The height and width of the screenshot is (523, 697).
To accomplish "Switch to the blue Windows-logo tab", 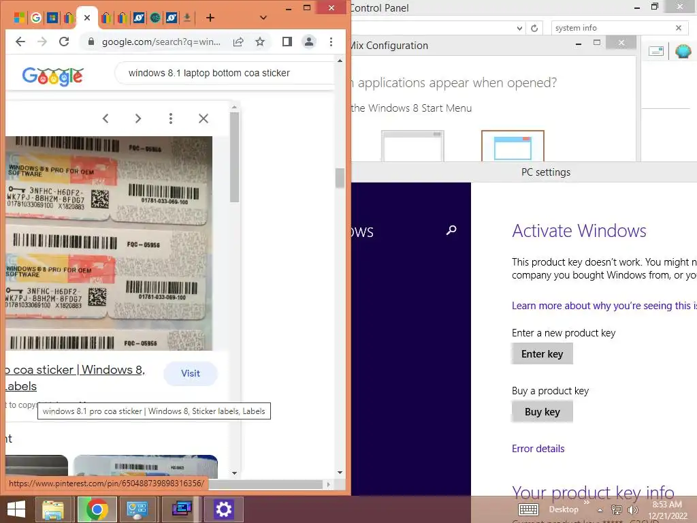I will coord(52,18).
